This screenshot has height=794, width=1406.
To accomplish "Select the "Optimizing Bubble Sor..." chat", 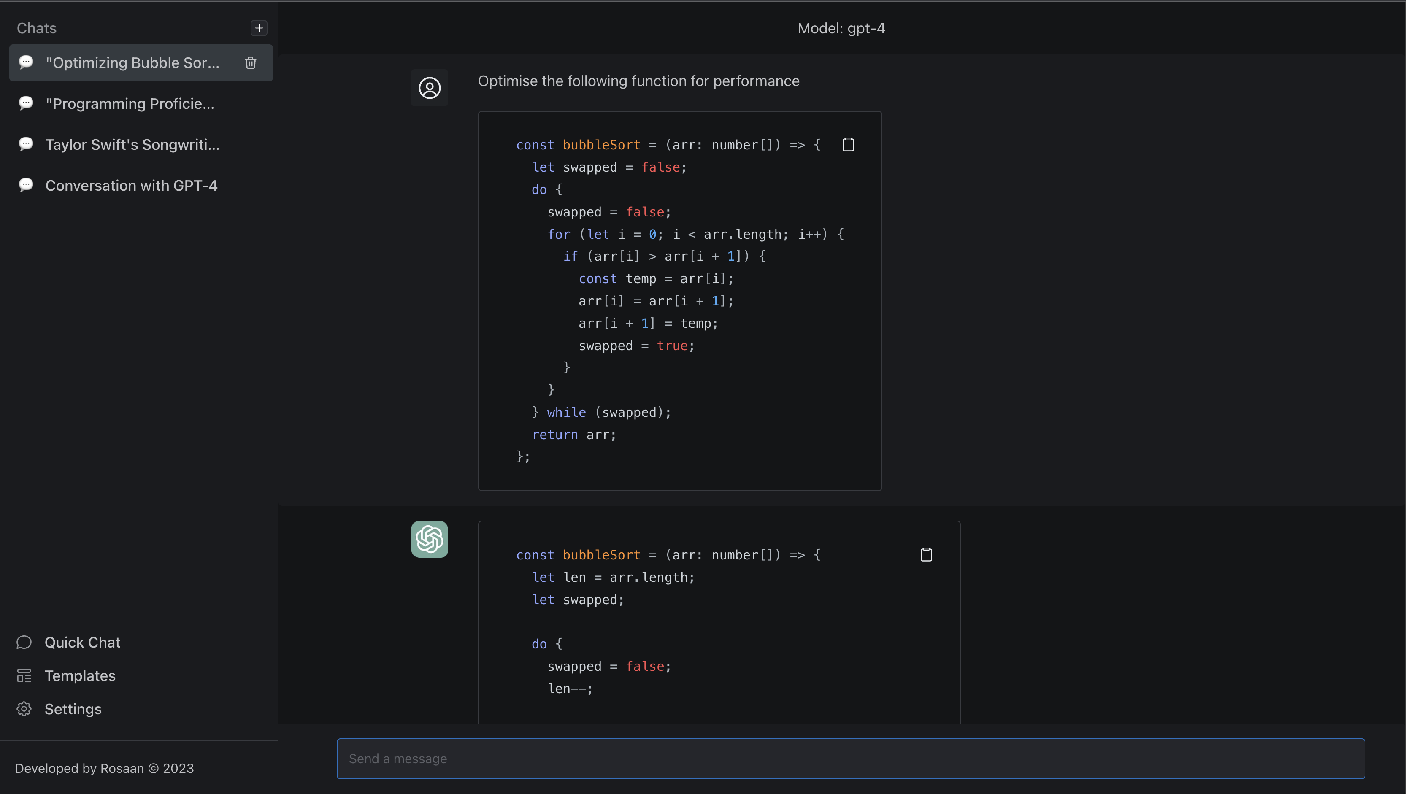I will pos(132,63).
